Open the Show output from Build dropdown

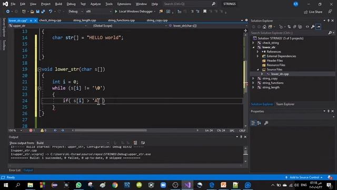click(73, 143)
